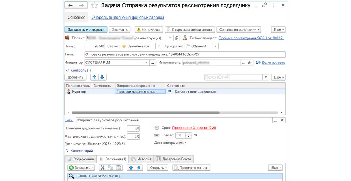Click the Делегировать link
This screenshot has height=181, width=351.
(274, 63)
